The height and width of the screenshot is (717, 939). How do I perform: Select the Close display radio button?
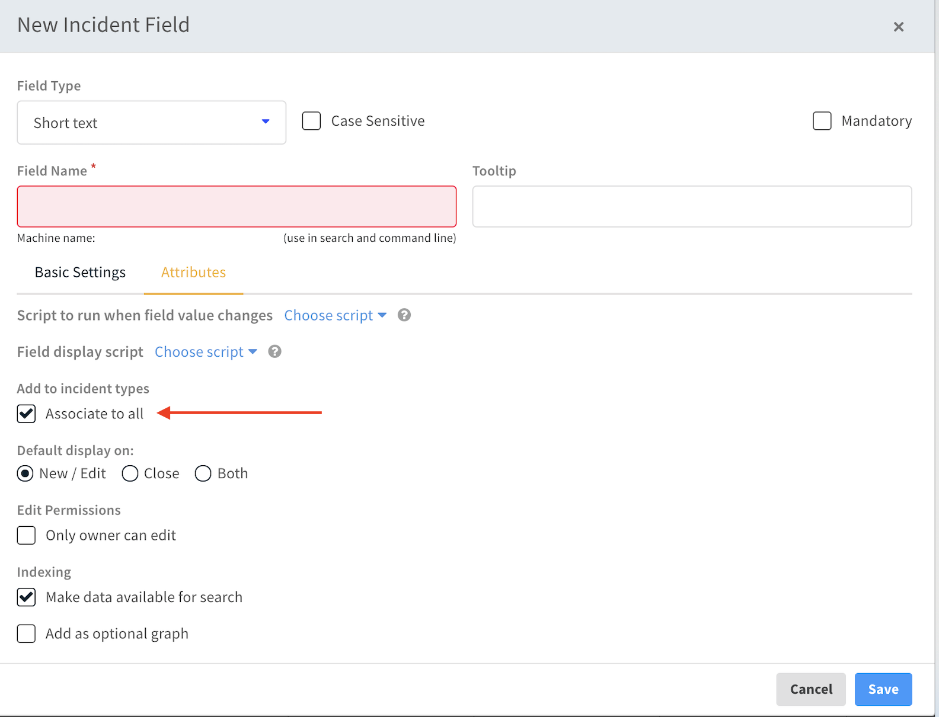click(x=130, y=473)
